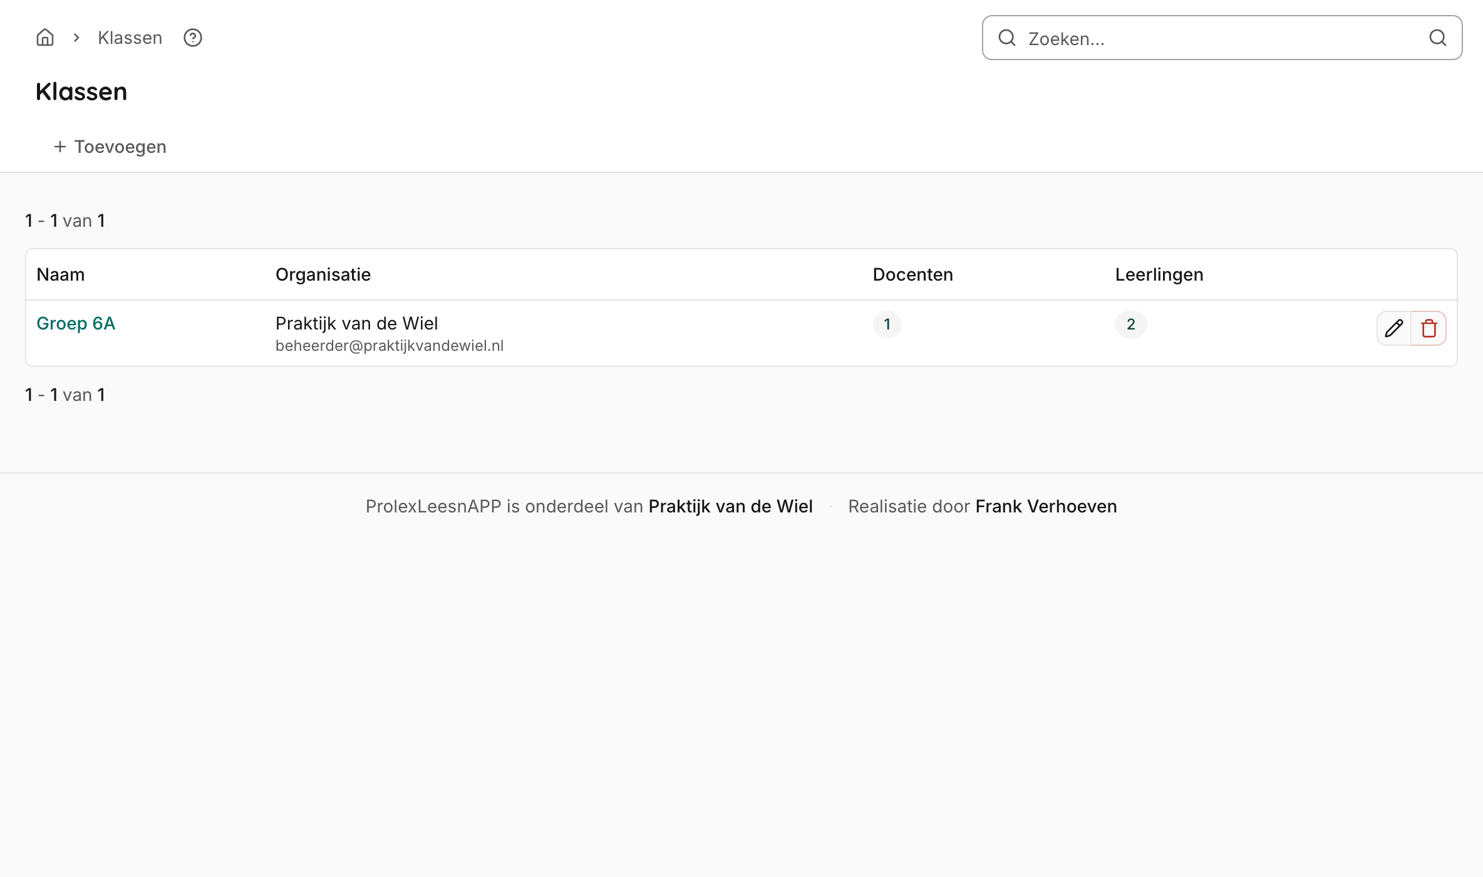Click the Klassen breadcrumb link
The image size is (1483, 877).
[x=130, y=38]
